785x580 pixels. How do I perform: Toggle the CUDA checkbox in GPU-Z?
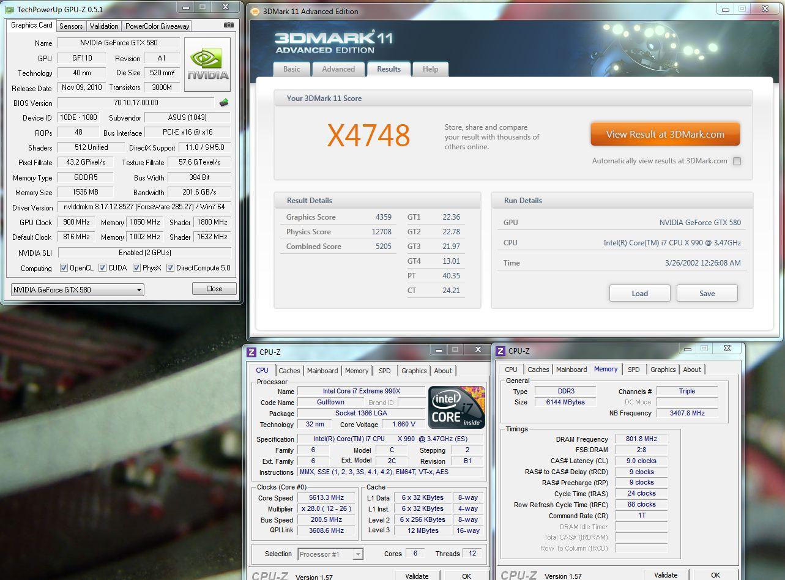pyautogui.click(x=102, y=268)
